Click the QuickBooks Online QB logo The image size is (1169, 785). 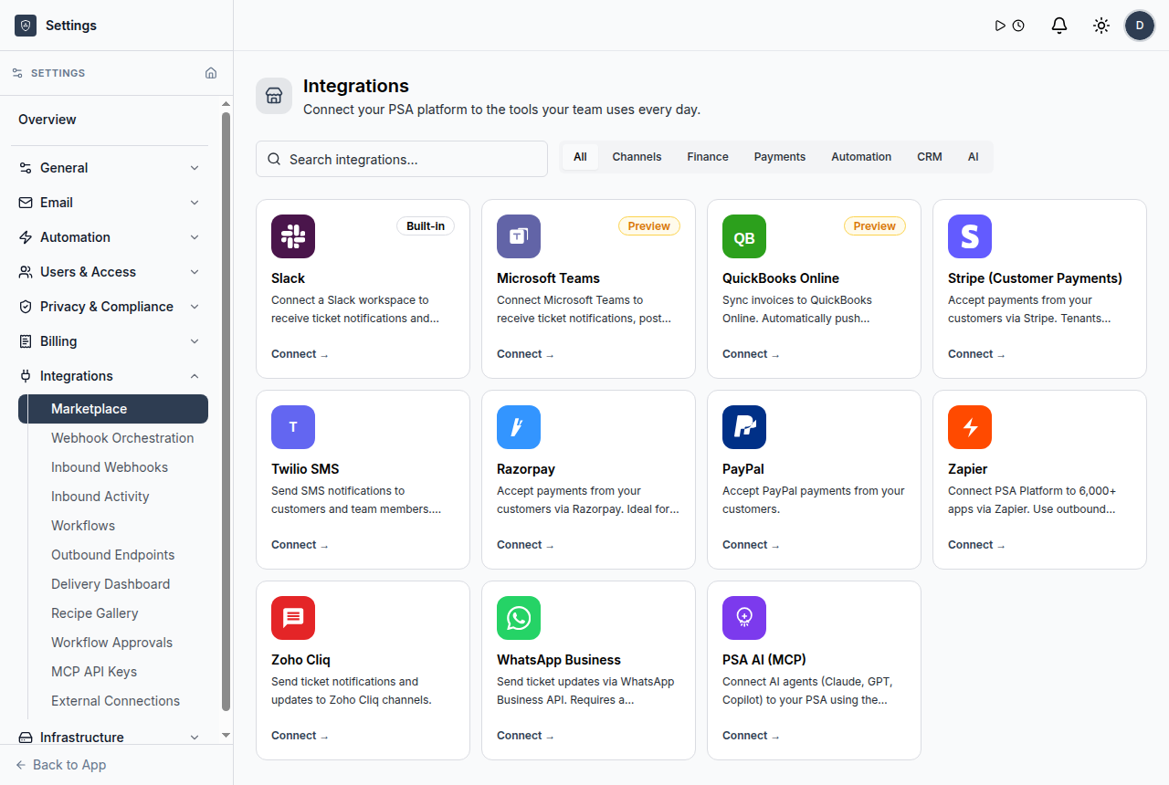pos(744,236)
